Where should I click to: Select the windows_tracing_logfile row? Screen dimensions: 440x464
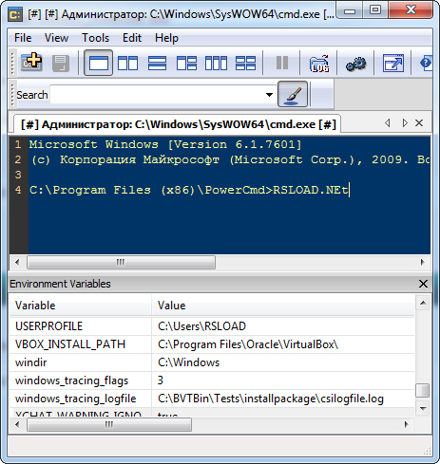coord(212,399)
